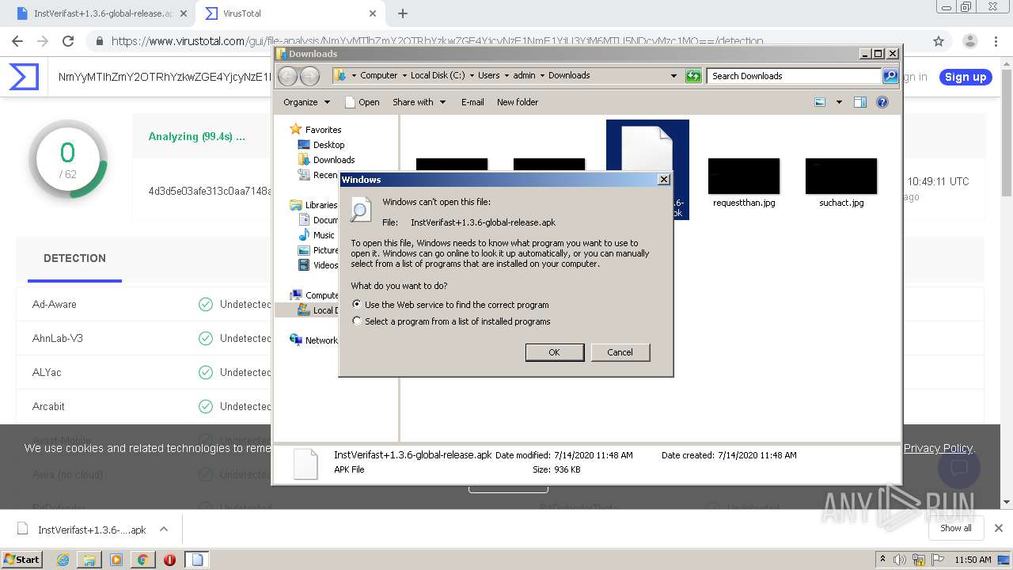This screenshot has width=1013, height=570.
Task: Click Show all downloads button
Action: (x=955, y=528)
